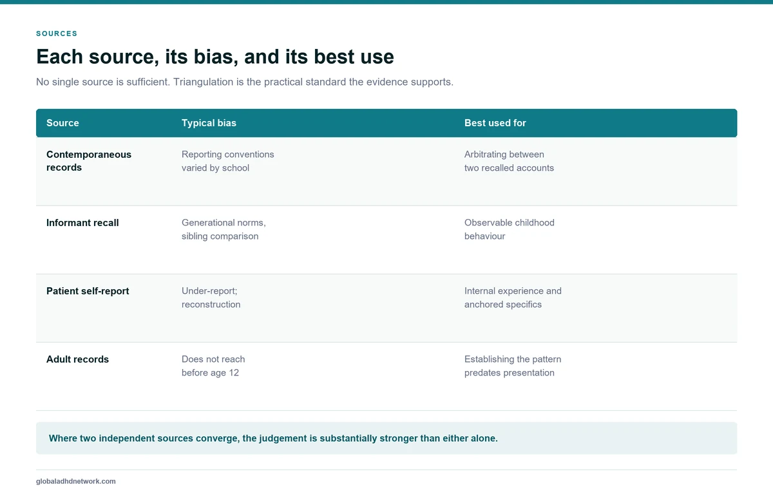Click the globaladhdnetwork.com footer text
Image resolution: width=773 pixels, height=503 pixels.
click(76, 481)
